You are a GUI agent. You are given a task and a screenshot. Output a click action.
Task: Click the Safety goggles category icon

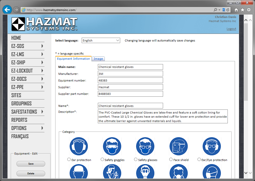pyautogui.click(x=112, y=146)
